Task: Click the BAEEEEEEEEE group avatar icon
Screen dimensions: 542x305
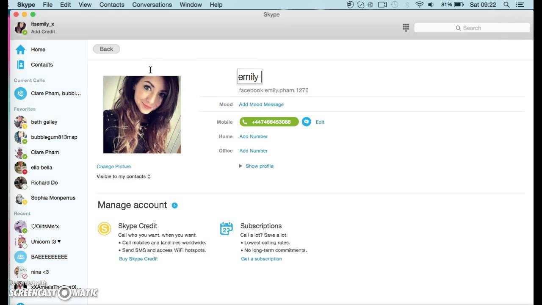Action: click(20, 257)
